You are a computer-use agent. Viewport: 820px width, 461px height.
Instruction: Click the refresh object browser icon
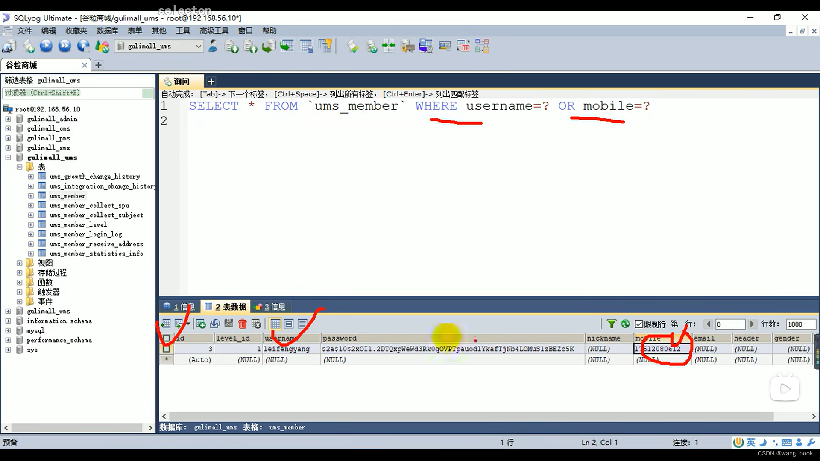[102, 46]
